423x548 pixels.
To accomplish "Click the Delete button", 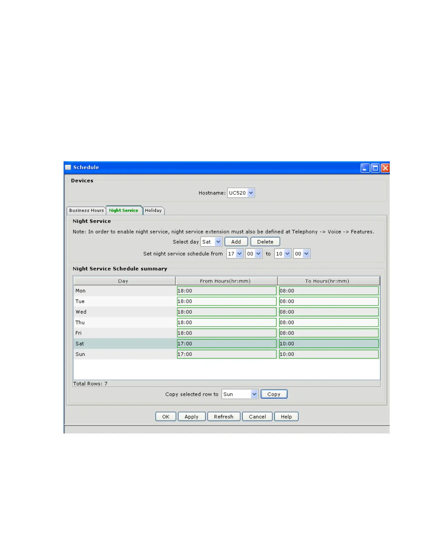I will point(265,242).
